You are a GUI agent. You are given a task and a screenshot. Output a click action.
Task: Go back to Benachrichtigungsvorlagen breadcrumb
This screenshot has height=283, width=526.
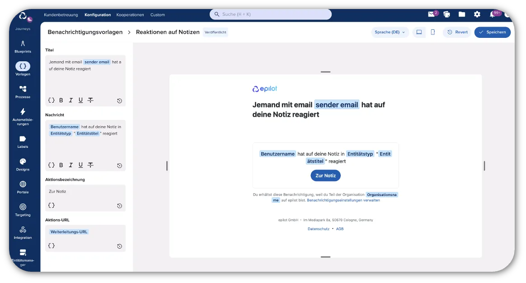click(85, 32)
